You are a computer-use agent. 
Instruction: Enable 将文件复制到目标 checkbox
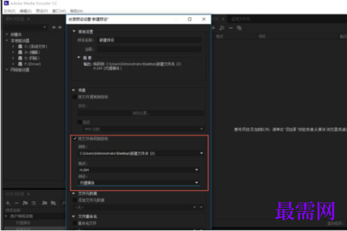pyautogui.click(x=75, y=97)
